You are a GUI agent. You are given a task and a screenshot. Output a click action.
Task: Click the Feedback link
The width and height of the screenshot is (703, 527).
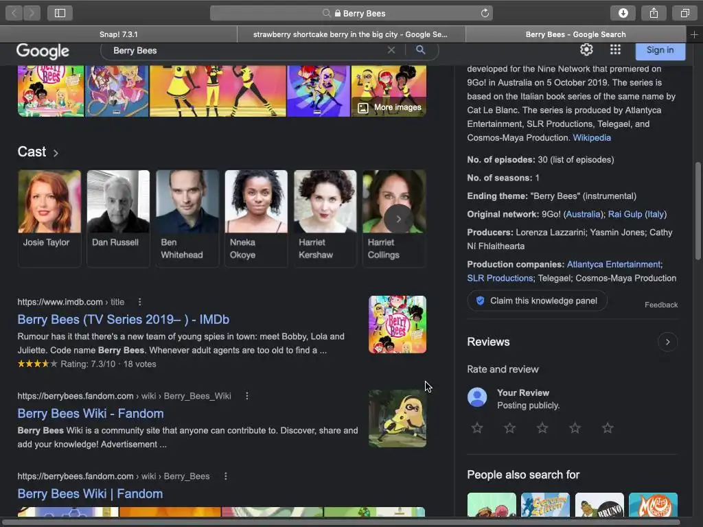661,305
